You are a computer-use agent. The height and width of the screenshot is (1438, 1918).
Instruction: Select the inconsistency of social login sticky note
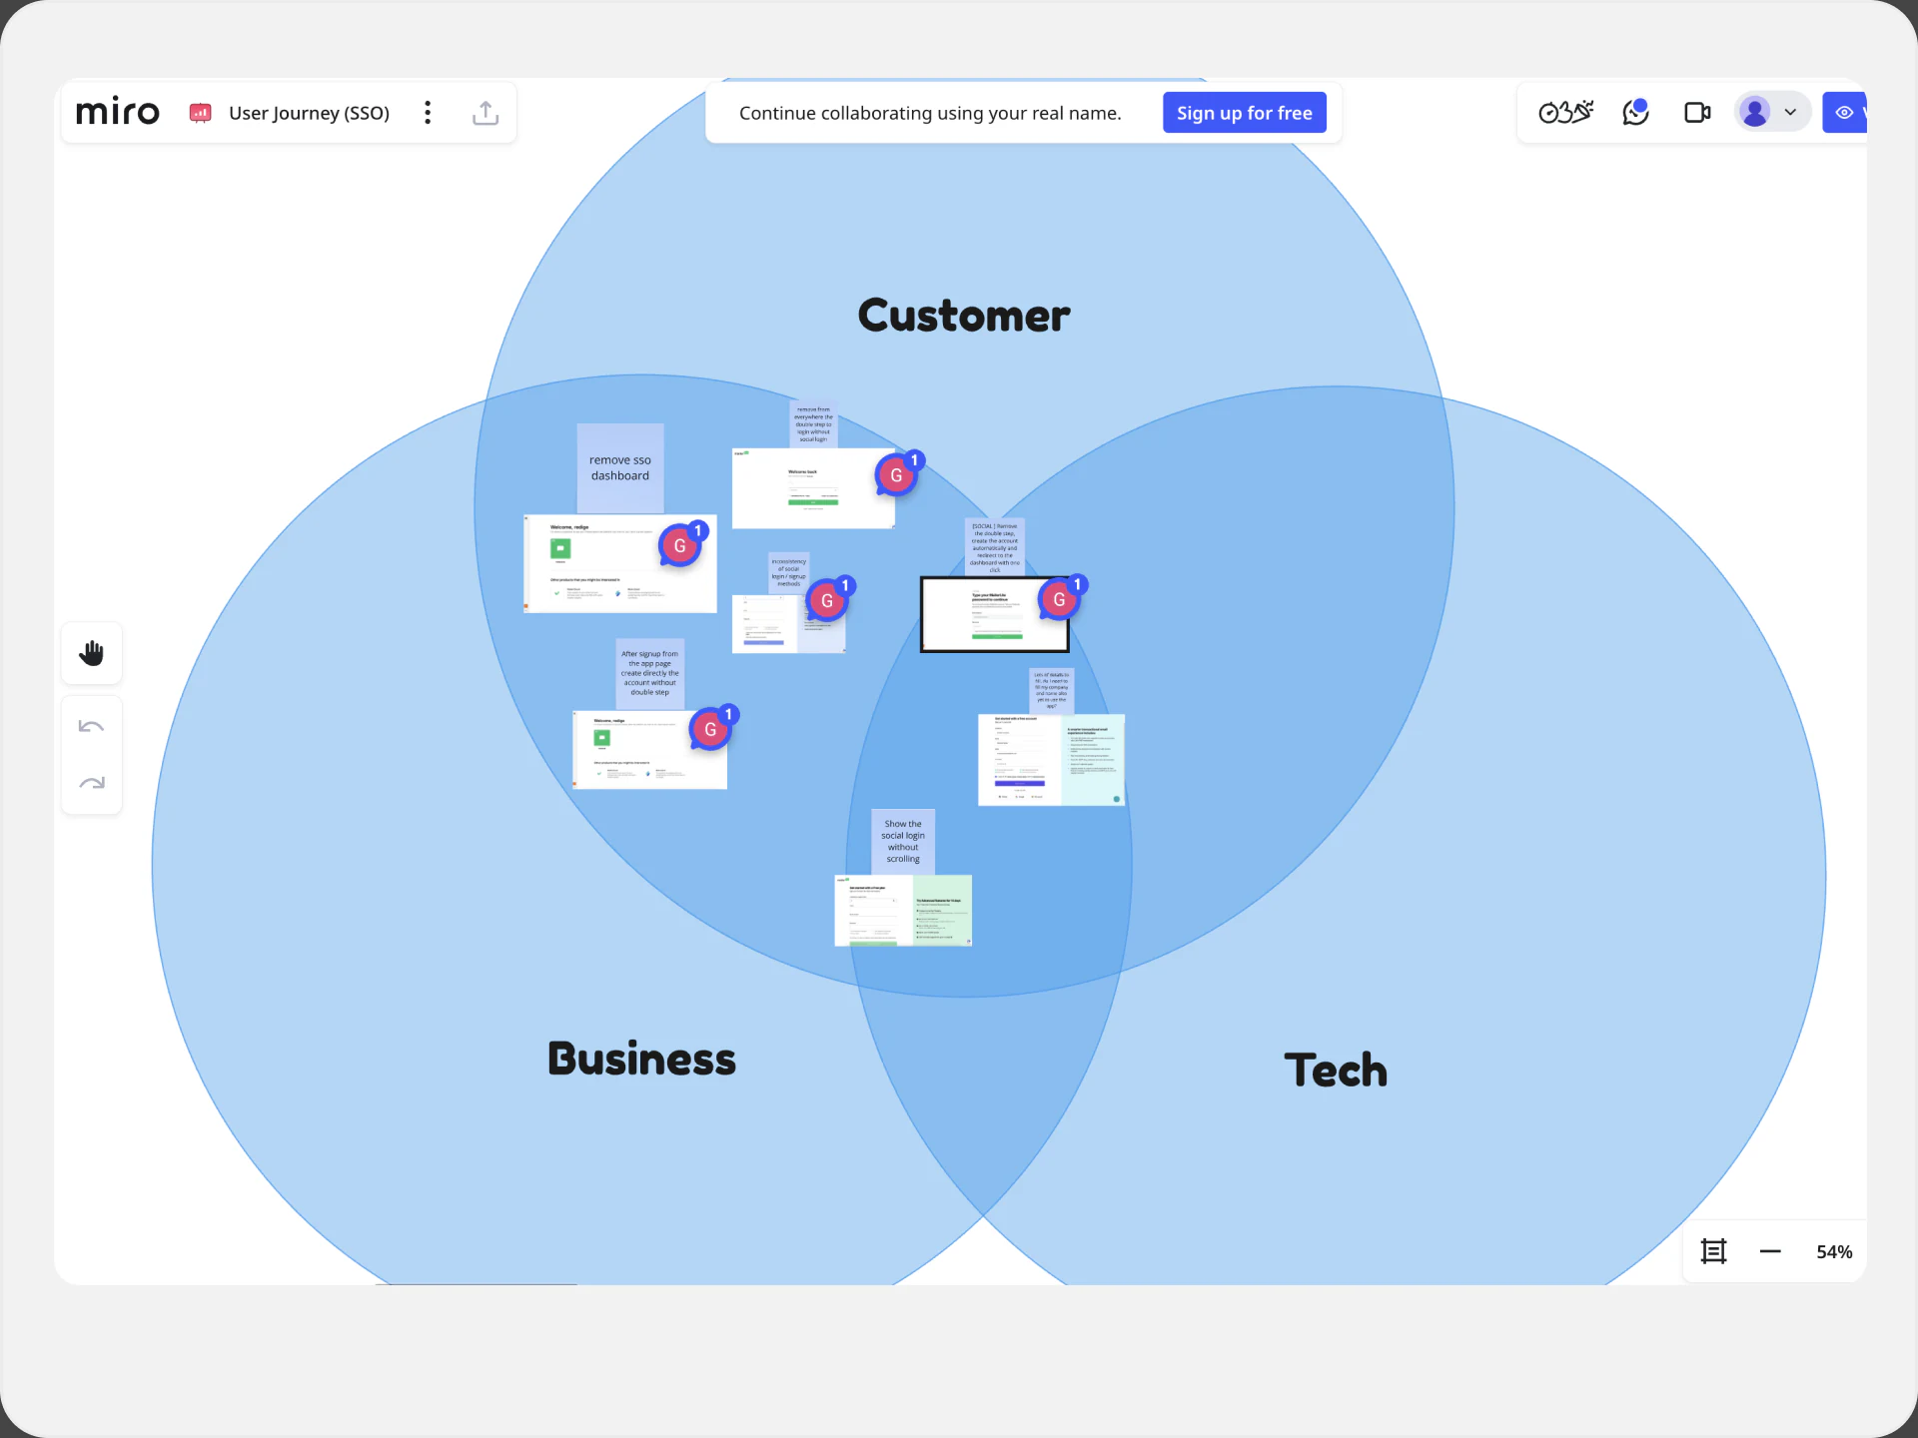click(x=789, y=572)
